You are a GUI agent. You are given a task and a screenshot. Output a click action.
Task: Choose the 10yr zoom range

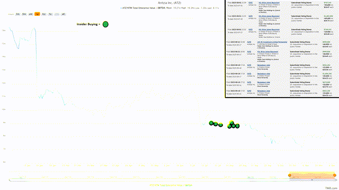click(57, 14)
